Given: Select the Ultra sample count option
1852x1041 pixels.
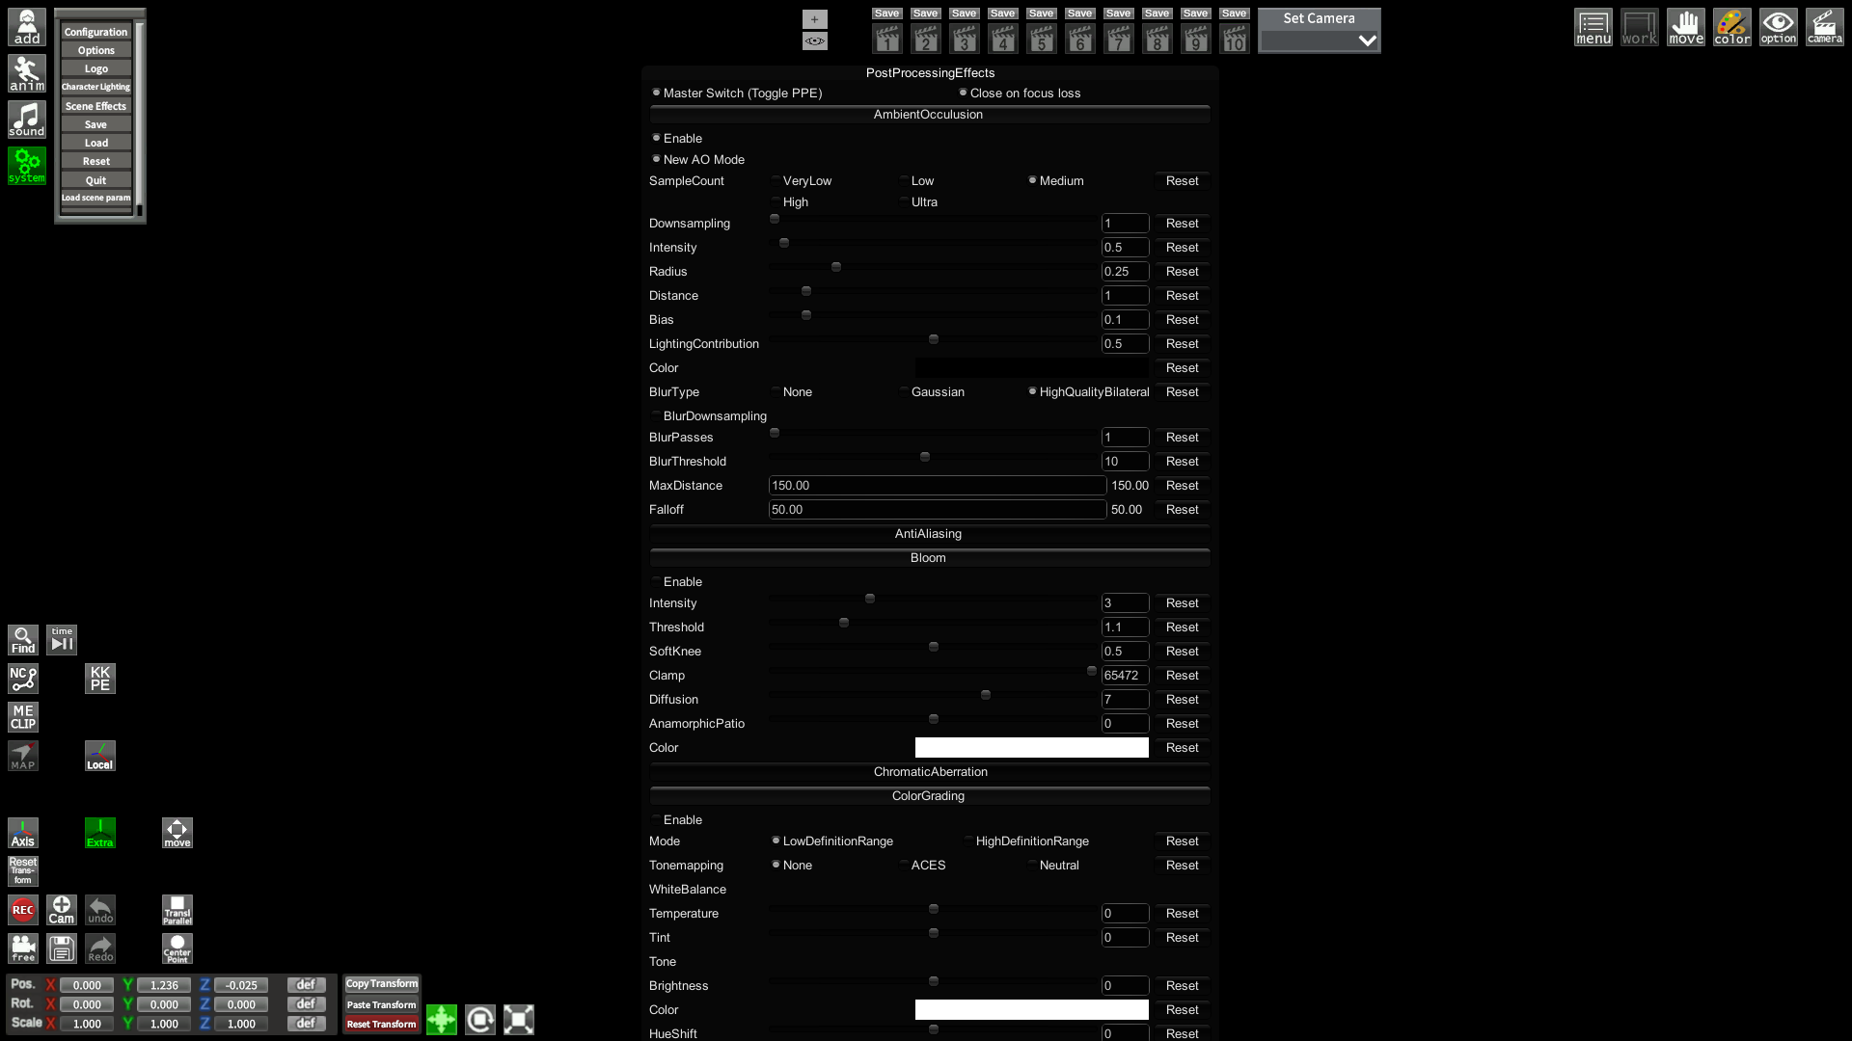Looking at the screenshot, I should [905, 201].
